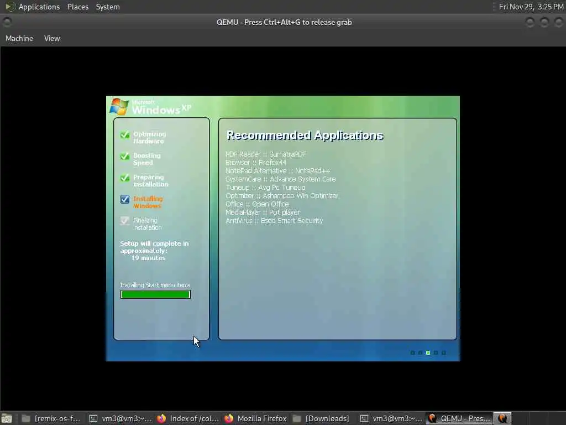The width and height of the screenshot is (566, 425).
Task: Click 'Optimizer :: Ashampoo Win Optimizer' line
Action: coord(282,196)
